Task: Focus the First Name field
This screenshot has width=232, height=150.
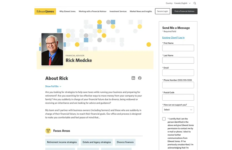Action: pyautogui.click(x=178, y=48)
